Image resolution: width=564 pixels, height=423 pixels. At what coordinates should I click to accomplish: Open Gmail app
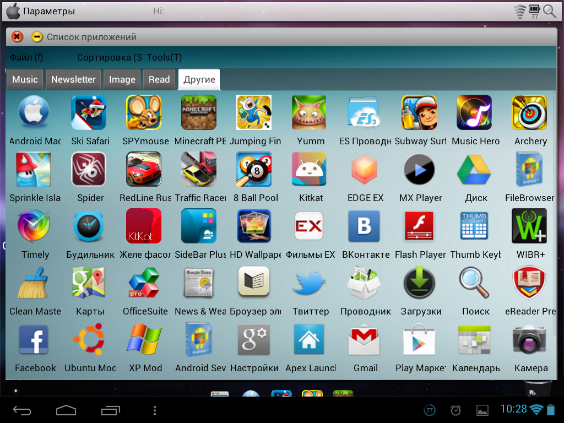(364, 339)
